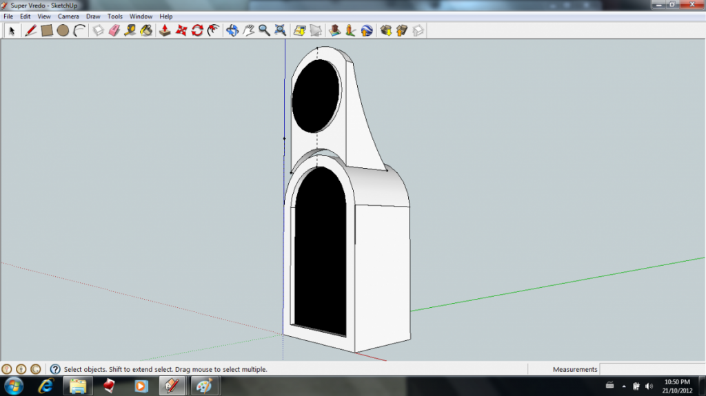706x396 pixels.
Task: Open the Edit menu
Action: tap(26, 17)
